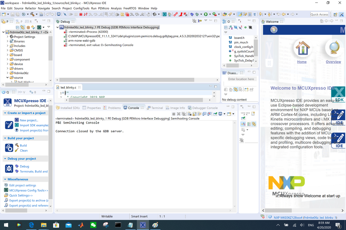The height and width of the screenshot is (230, 346).
Task: Open File Explorer from the taskbar
Action: coord(44,225)
